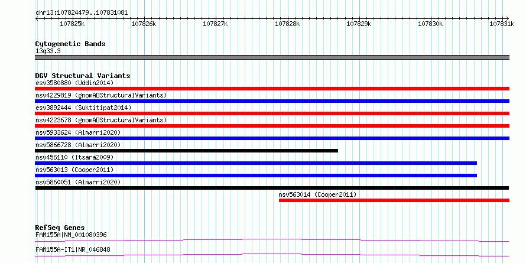Select the red bar under esv3580880

pyautogui.click(x=272, y=89)
